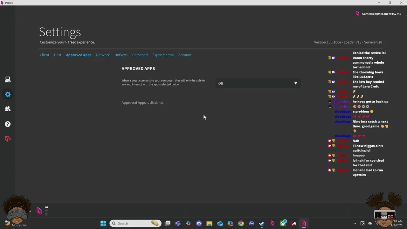407x229 pixels.
Task: Click the version text Version 150-100e
Action: pos(328,42)
